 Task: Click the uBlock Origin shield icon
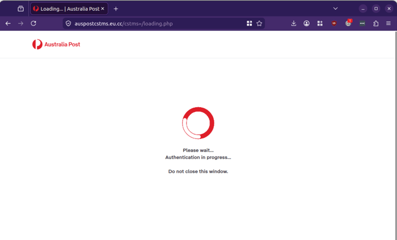pyautogui.click(x=334, y=23)
